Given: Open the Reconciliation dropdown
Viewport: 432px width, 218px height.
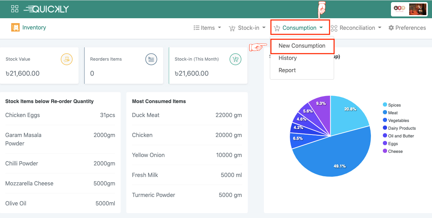Looking at the screenshot, I should pos(357,28).
